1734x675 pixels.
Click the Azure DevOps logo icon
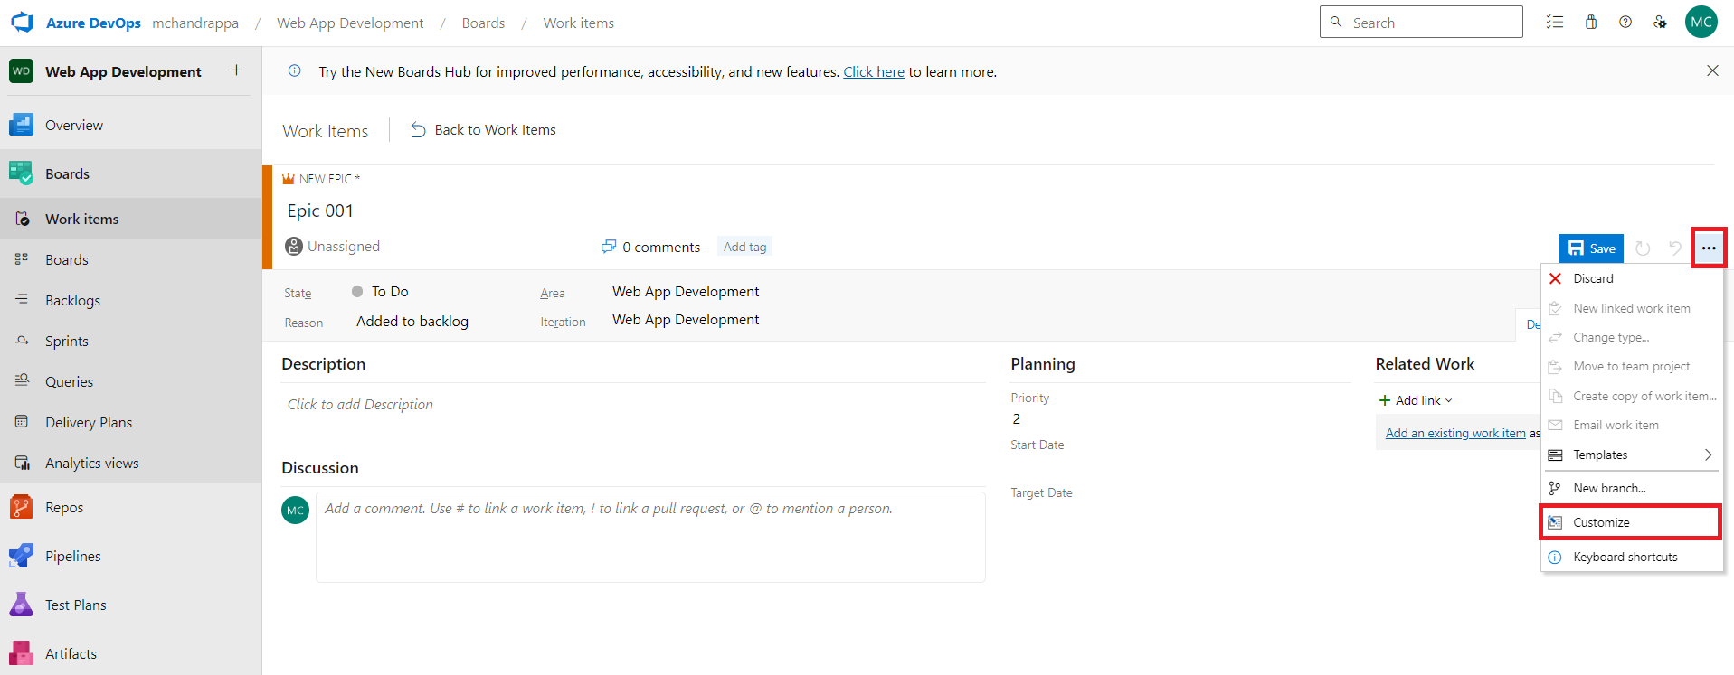coord(22,23)
